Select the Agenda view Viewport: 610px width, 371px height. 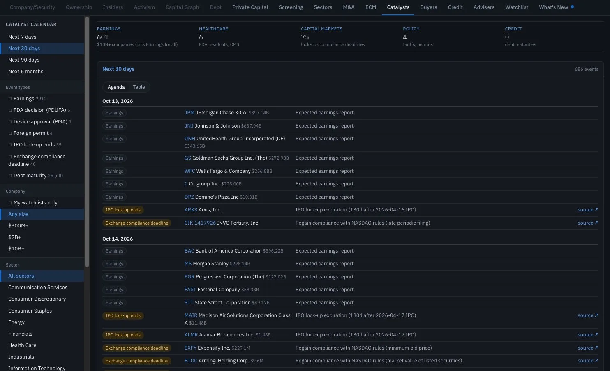[116, 87]
